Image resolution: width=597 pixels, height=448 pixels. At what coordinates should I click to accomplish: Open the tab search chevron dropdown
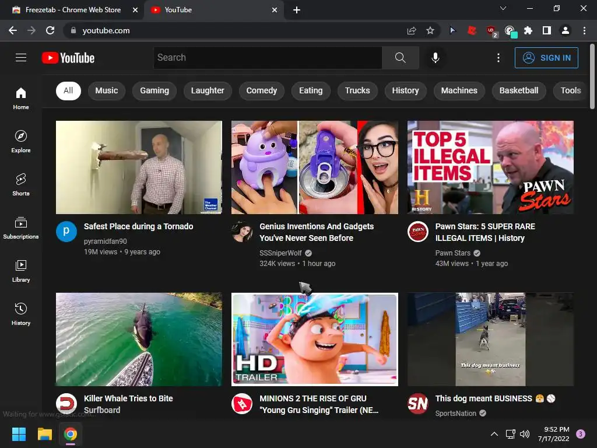pos(503,8)
